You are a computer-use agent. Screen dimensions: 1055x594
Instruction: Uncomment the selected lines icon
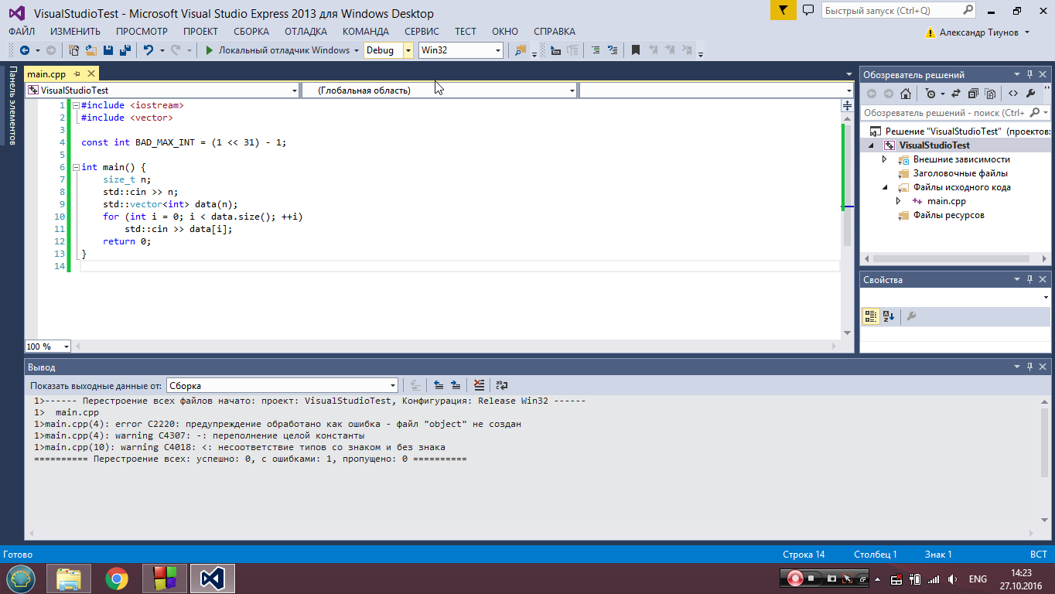(612, 50)
